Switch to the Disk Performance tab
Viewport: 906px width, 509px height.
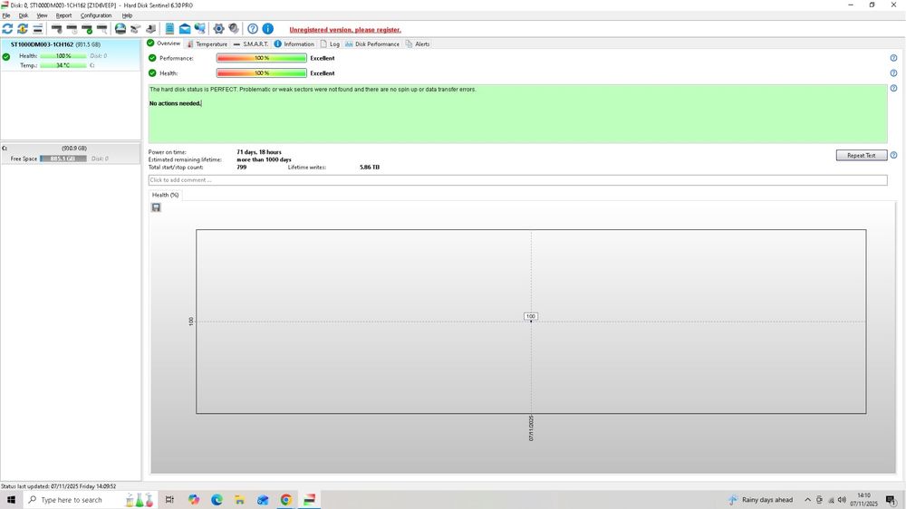click(x=372, y=43)
